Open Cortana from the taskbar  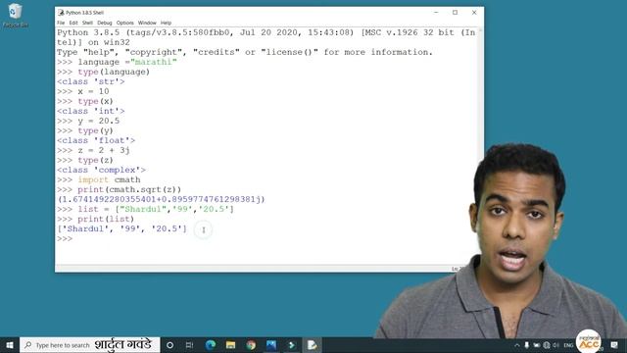coord(169,345)
